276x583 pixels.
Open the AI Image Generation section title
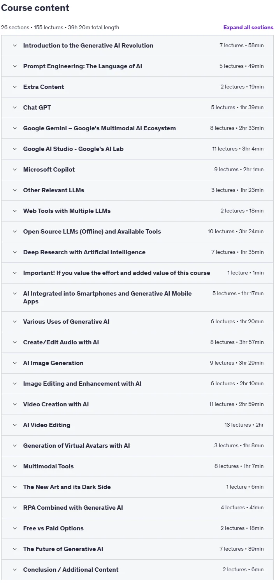point(53,363)
